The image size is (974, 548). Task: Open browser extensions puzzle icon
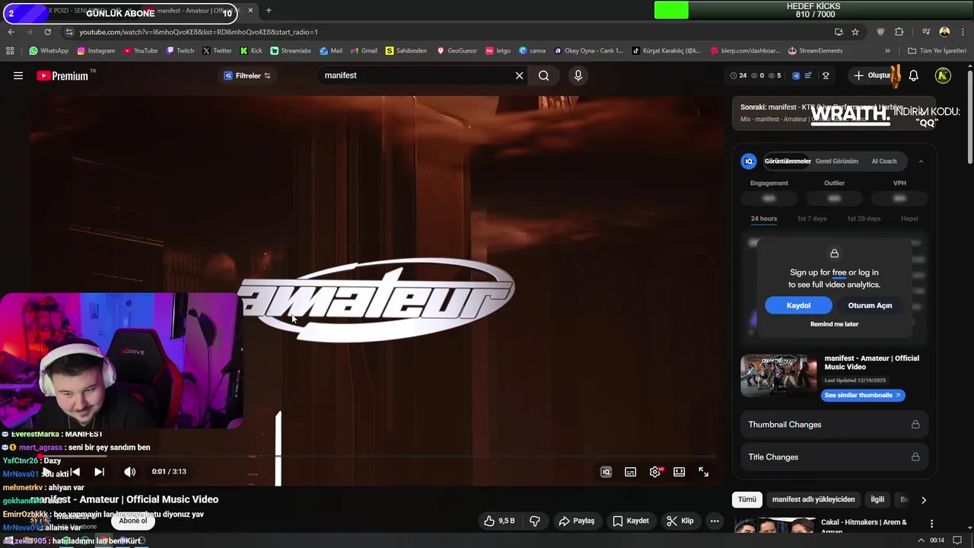pyautogui.click(x=899, y=32)
